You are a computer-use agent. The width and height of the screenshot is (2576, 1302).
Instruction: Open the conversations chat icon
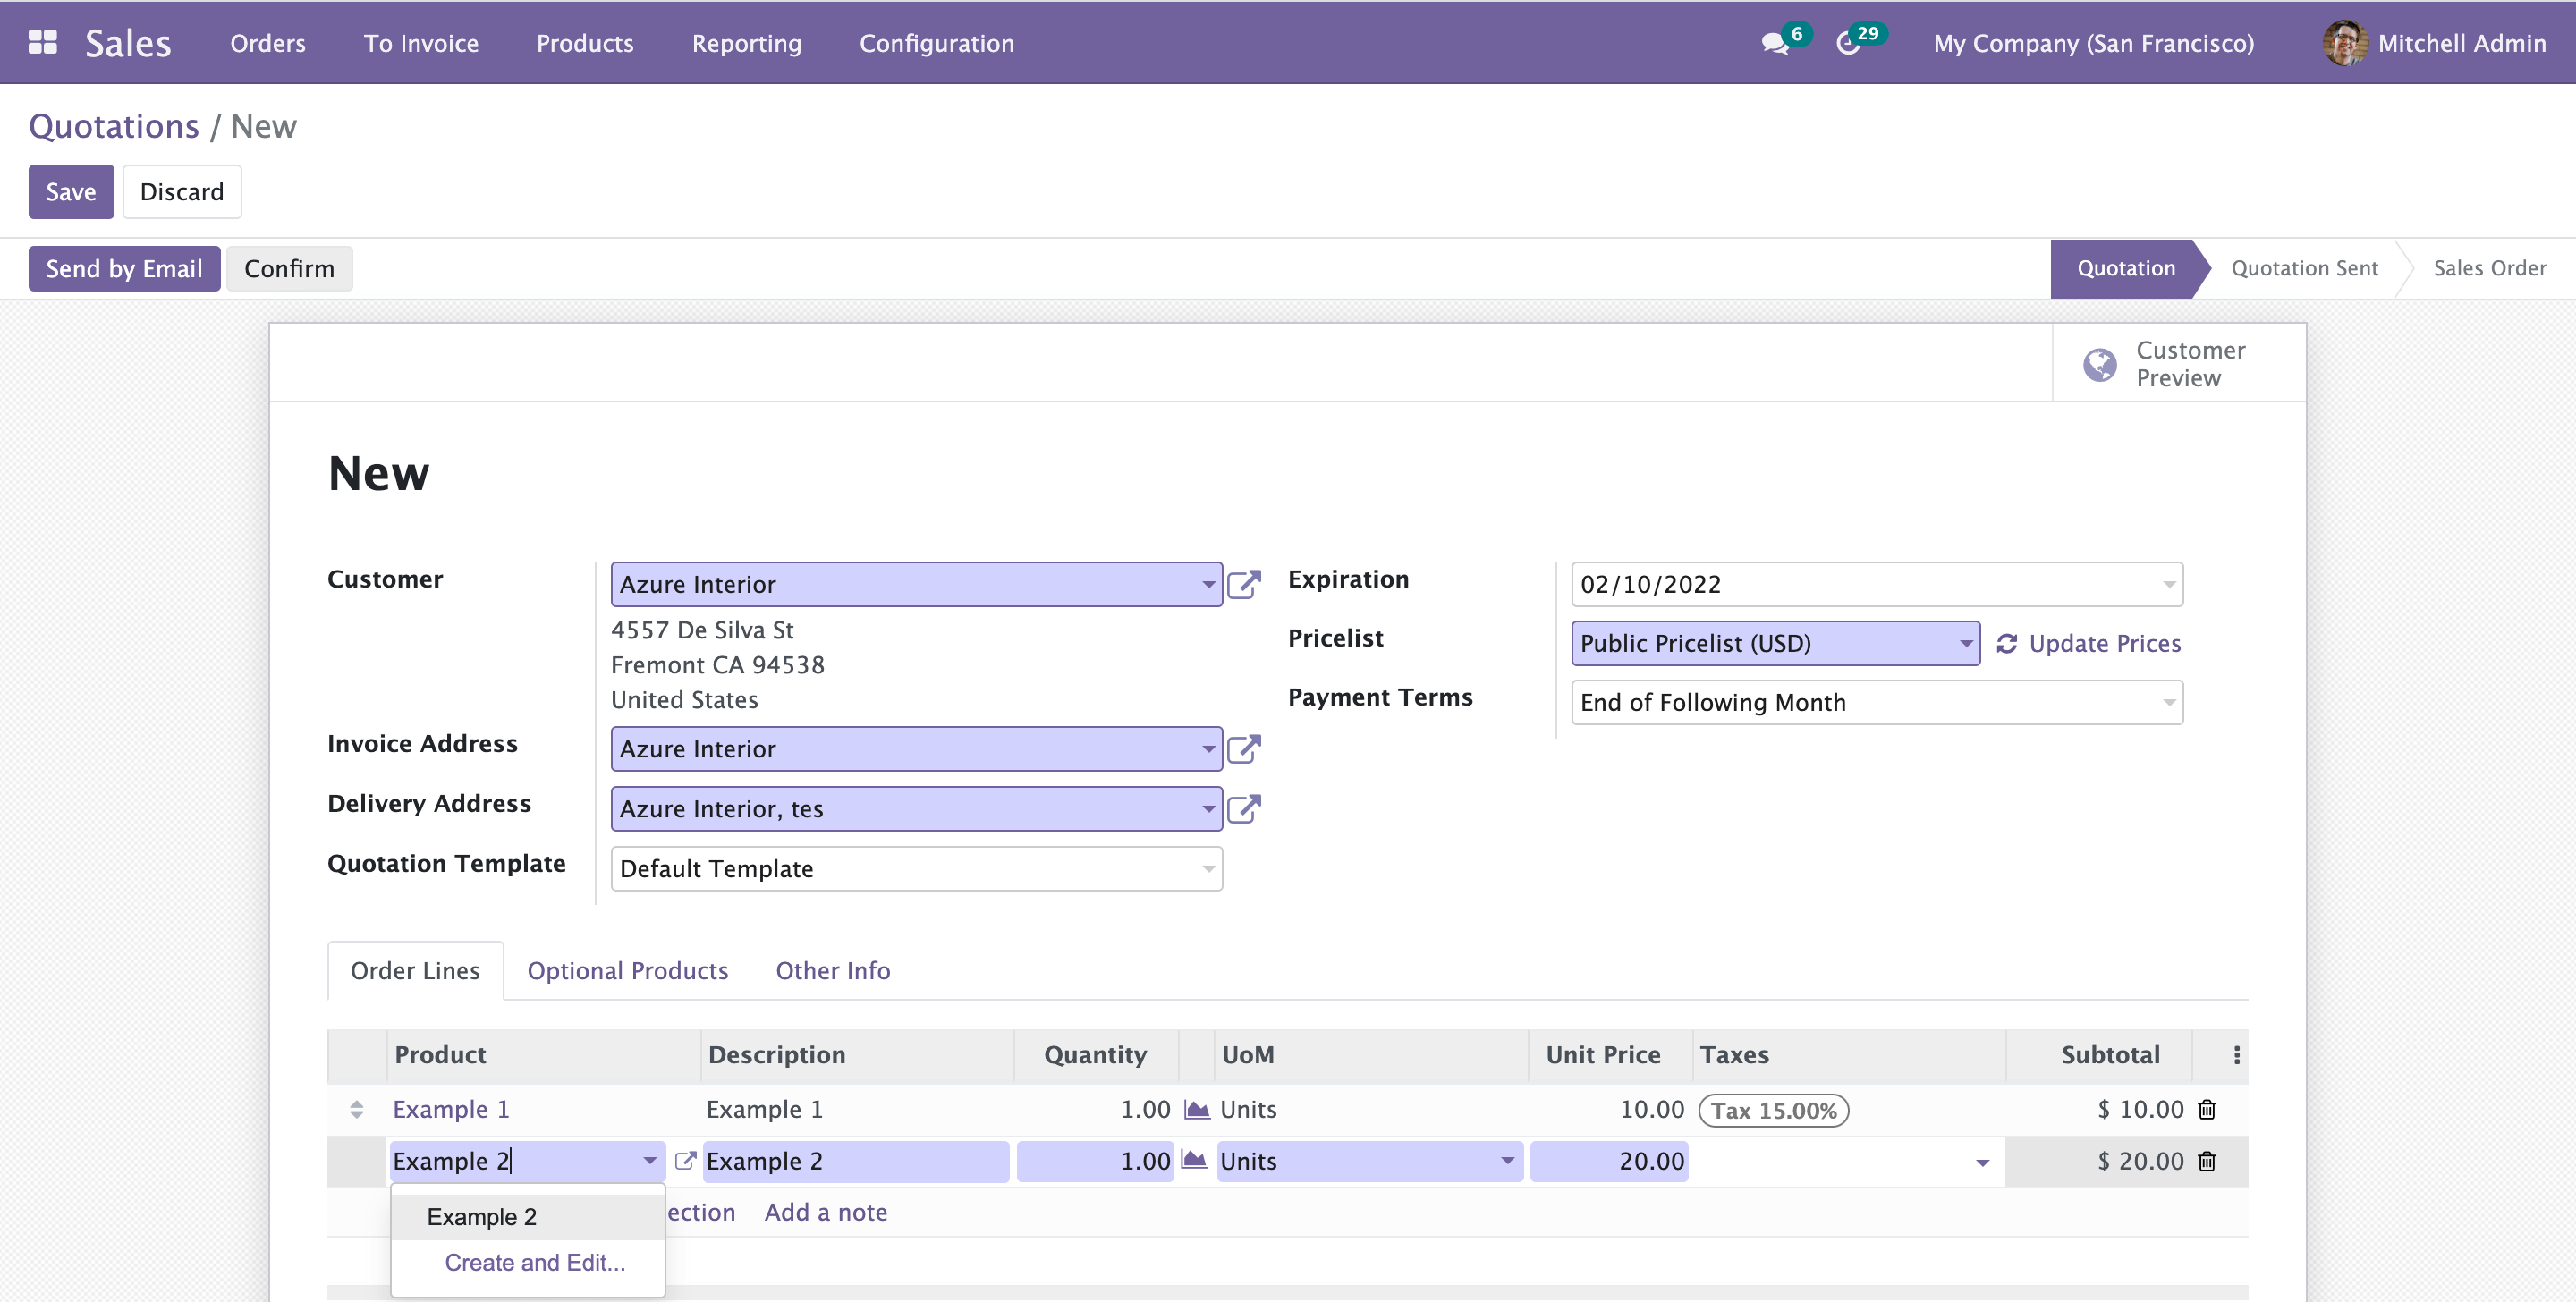(1774, 44)
